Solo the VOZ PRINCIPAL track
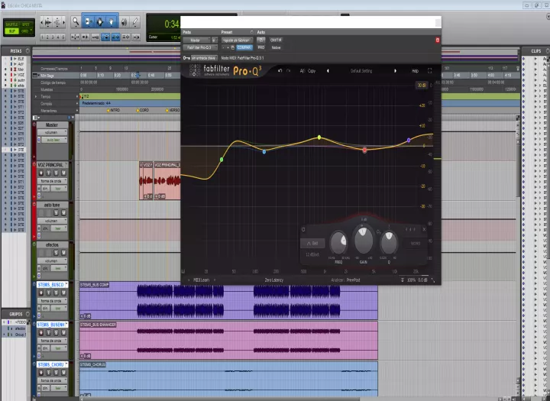The width and height of the screenshot is (550, 401). pyautogui.click(x=56, y=173)
